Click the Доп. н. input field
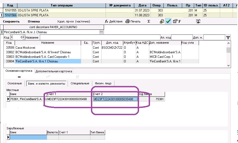Viewport: 238px width, 143px height. [x=214, y=37]
